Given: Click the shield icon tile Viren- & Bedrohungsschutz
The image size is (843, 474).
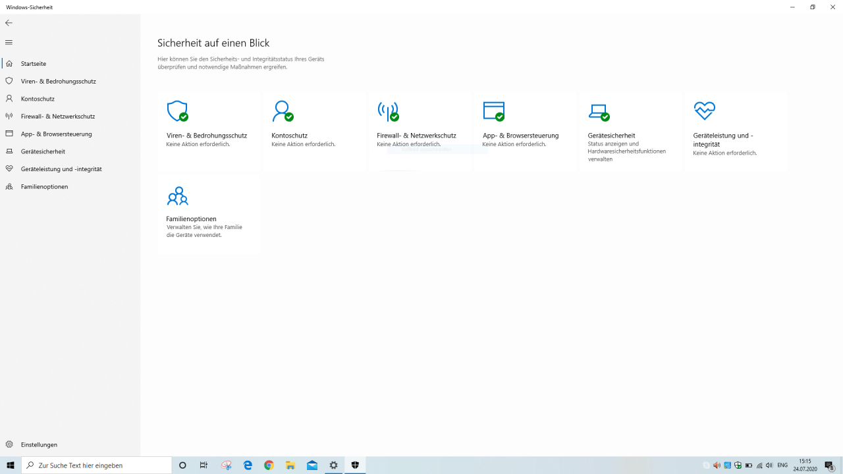Looking at the screenshot, I should point(209,132).
